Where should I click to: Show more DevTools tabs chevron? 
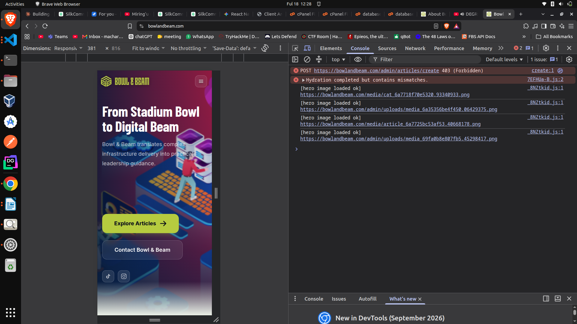pos(501,48)
